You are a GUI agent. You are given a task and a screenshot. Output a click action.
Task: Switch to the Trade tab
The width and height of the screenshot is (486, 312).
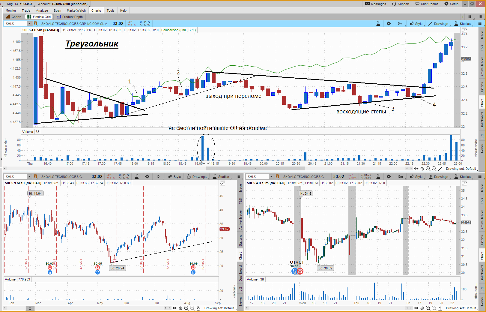pyautogui.click(x=26, y=10)
